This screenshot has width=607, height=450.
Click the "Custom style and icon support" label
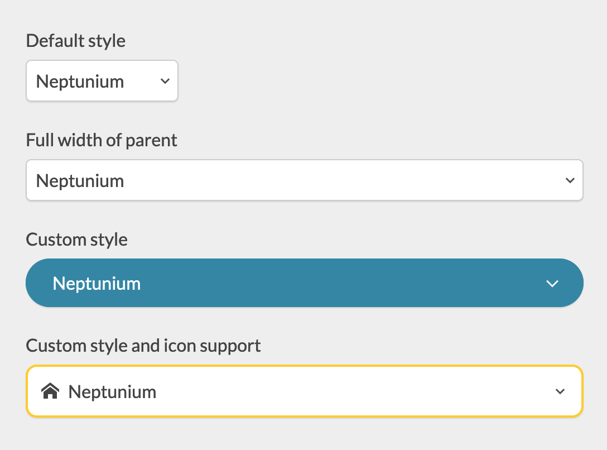[143, 346]
